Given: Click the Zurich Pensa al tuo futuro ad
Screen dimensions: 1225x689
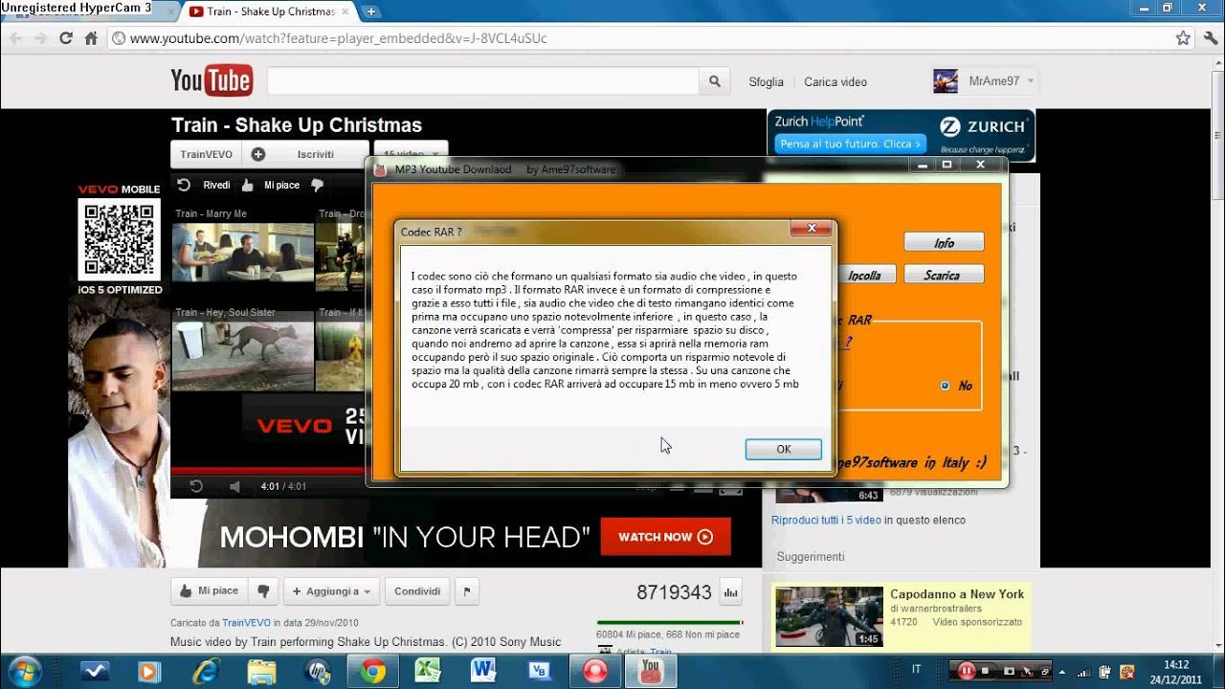Looking at the screenshot, I should tap(850, 144).
